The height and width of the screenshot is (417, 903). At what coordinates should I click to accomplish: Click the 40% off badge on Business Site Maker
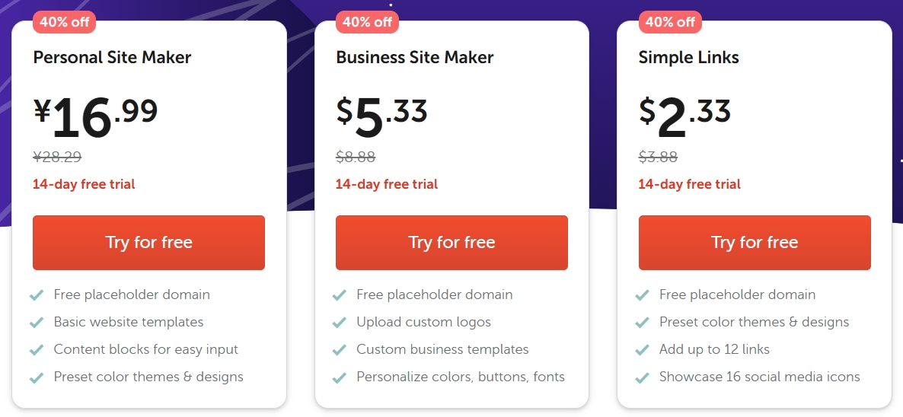click(x=367, y=22)
